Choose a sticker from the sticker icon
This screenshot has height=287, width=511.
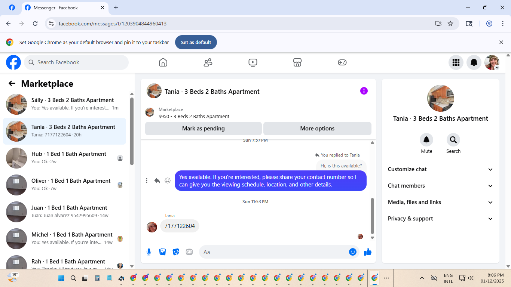[x=176, y=252]
